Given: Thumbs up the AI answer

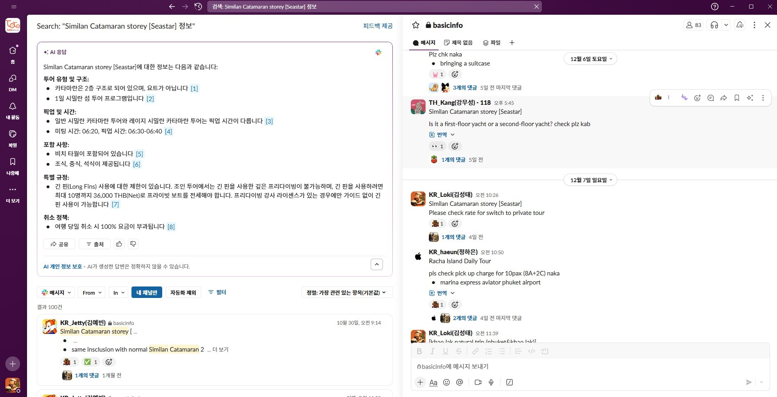Looking at the screenshot, I should pyautogui.click(x=119, y=244).
